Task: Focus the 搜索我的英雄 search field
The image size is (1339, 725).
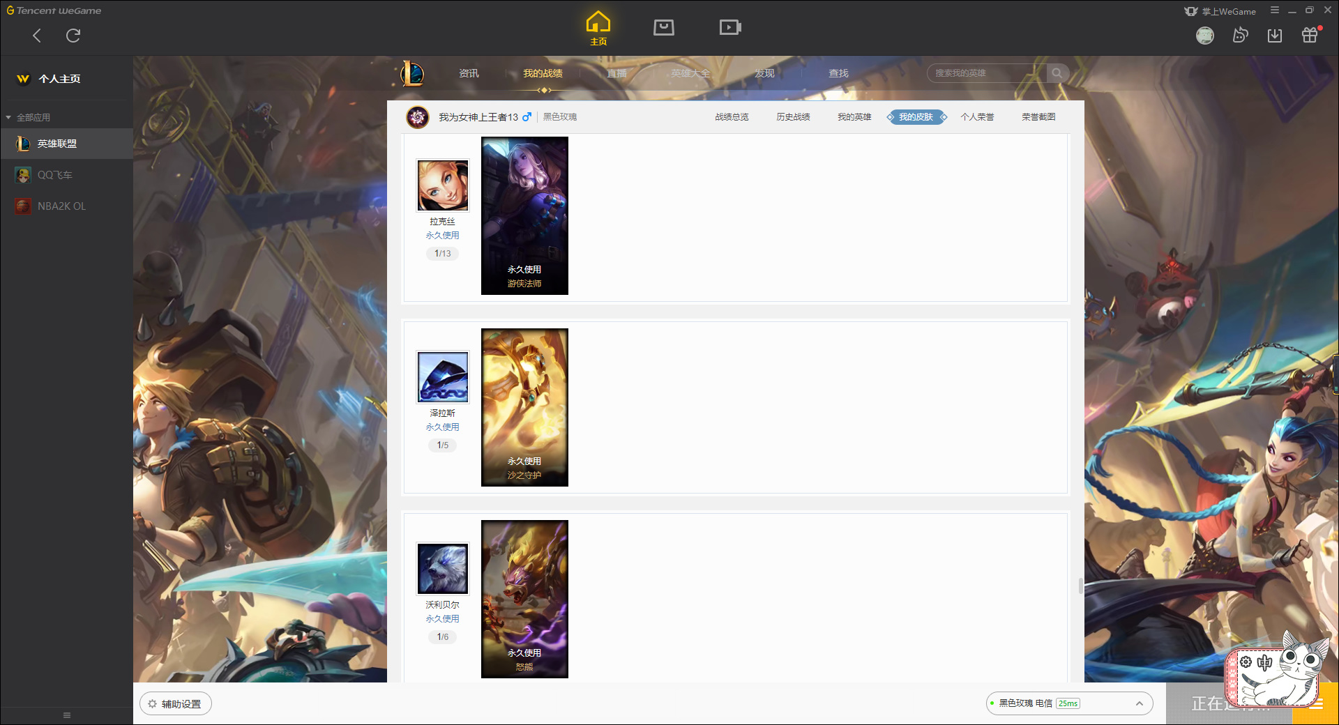Action: point(987,73)
